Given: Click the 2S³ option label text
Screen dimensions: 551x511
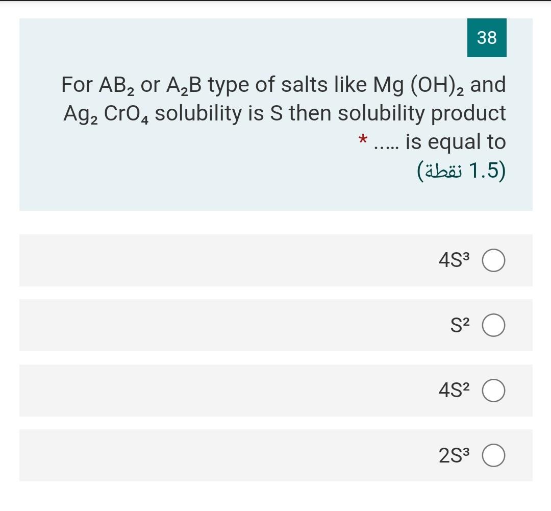Looking at the screenshot, I should (454, 456).
